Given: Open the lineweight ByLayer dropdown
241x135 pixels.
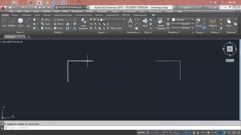Looking at the screenshot, I should (x=183, y=24).
